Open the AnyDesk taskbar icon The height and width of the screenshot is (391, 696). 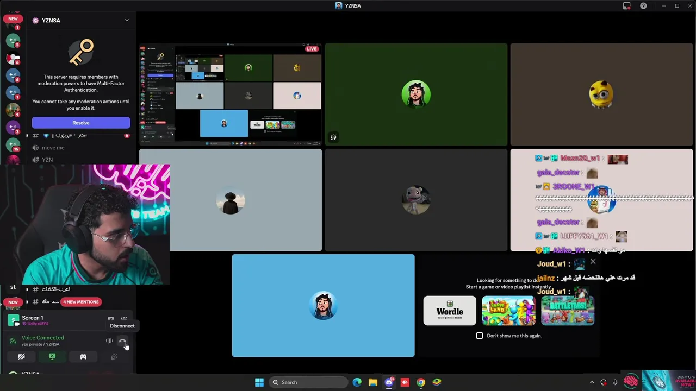[x=405, y=382]
